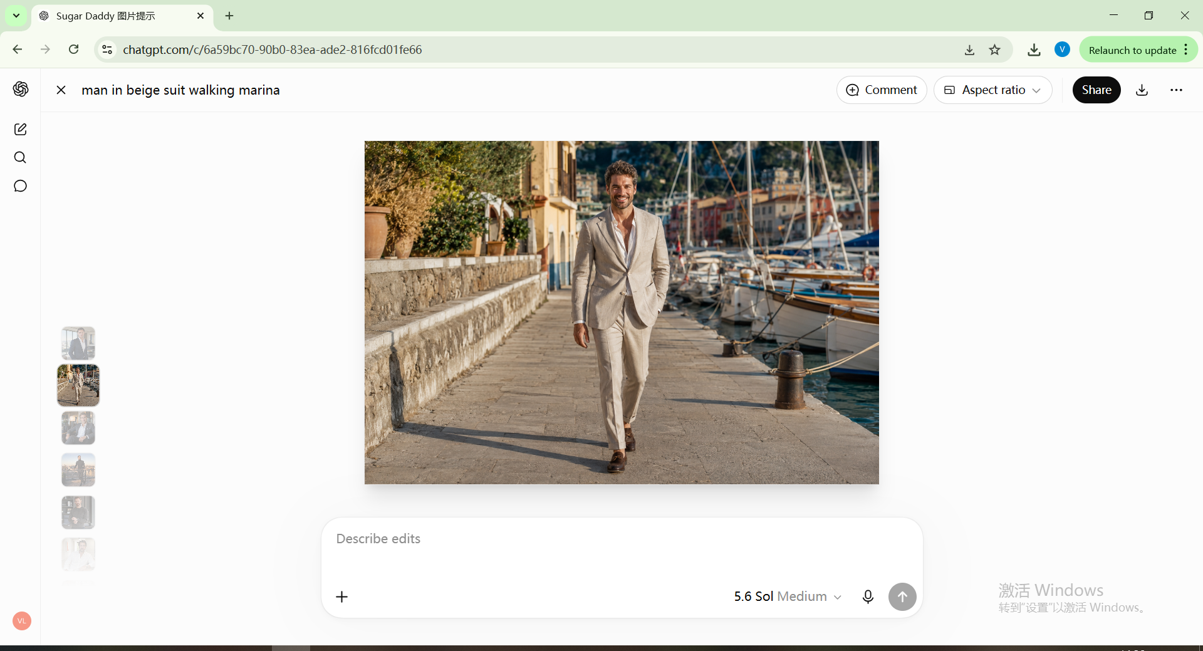This screenshot has height=651, width=1203.
Task: Open the sidebar search icon
Action: pyautogui.click(x=20, y=157)
